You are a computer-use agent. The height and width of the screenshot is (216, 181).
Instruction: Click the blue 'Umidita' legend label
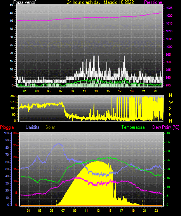(33, 127)
